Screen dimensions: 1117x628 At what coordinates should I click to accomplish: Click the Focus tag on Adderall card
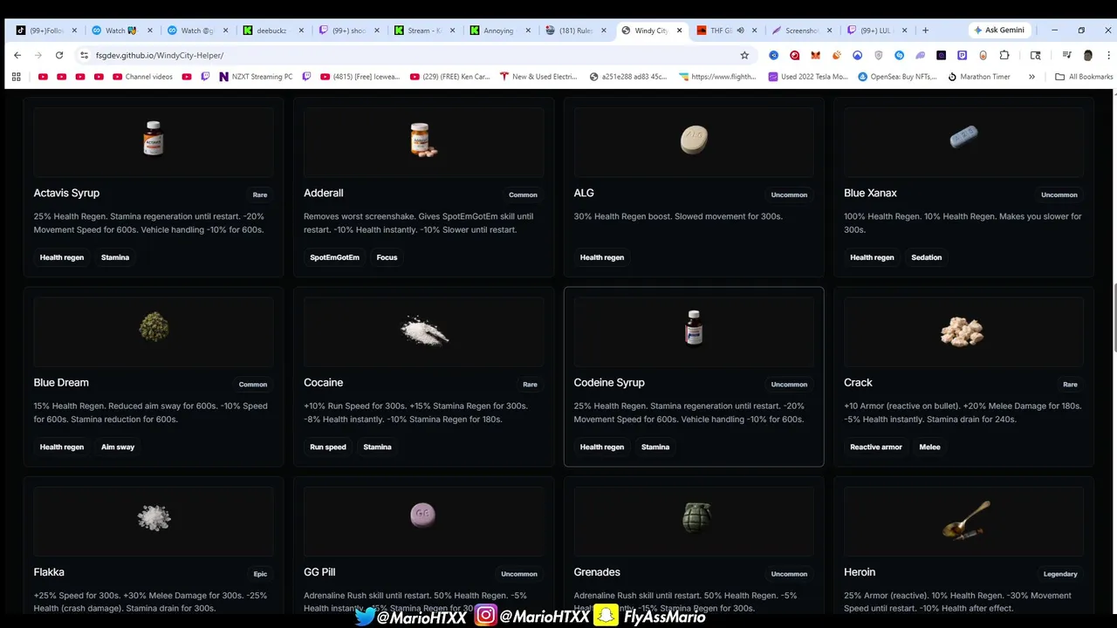[x=387, y=257]
